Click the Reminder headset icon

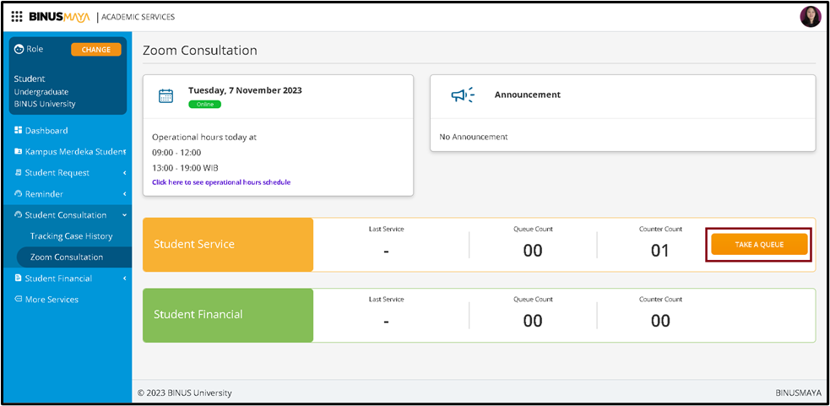pyautogui.click(x=19, y=194)
